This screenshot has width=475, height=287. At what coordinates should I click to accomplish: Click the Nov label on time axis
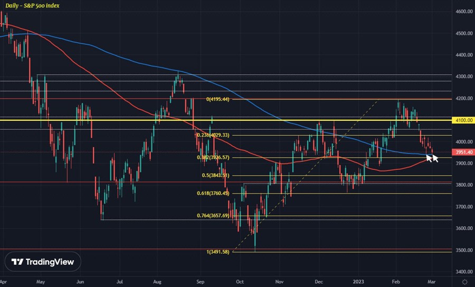(279, 282)
